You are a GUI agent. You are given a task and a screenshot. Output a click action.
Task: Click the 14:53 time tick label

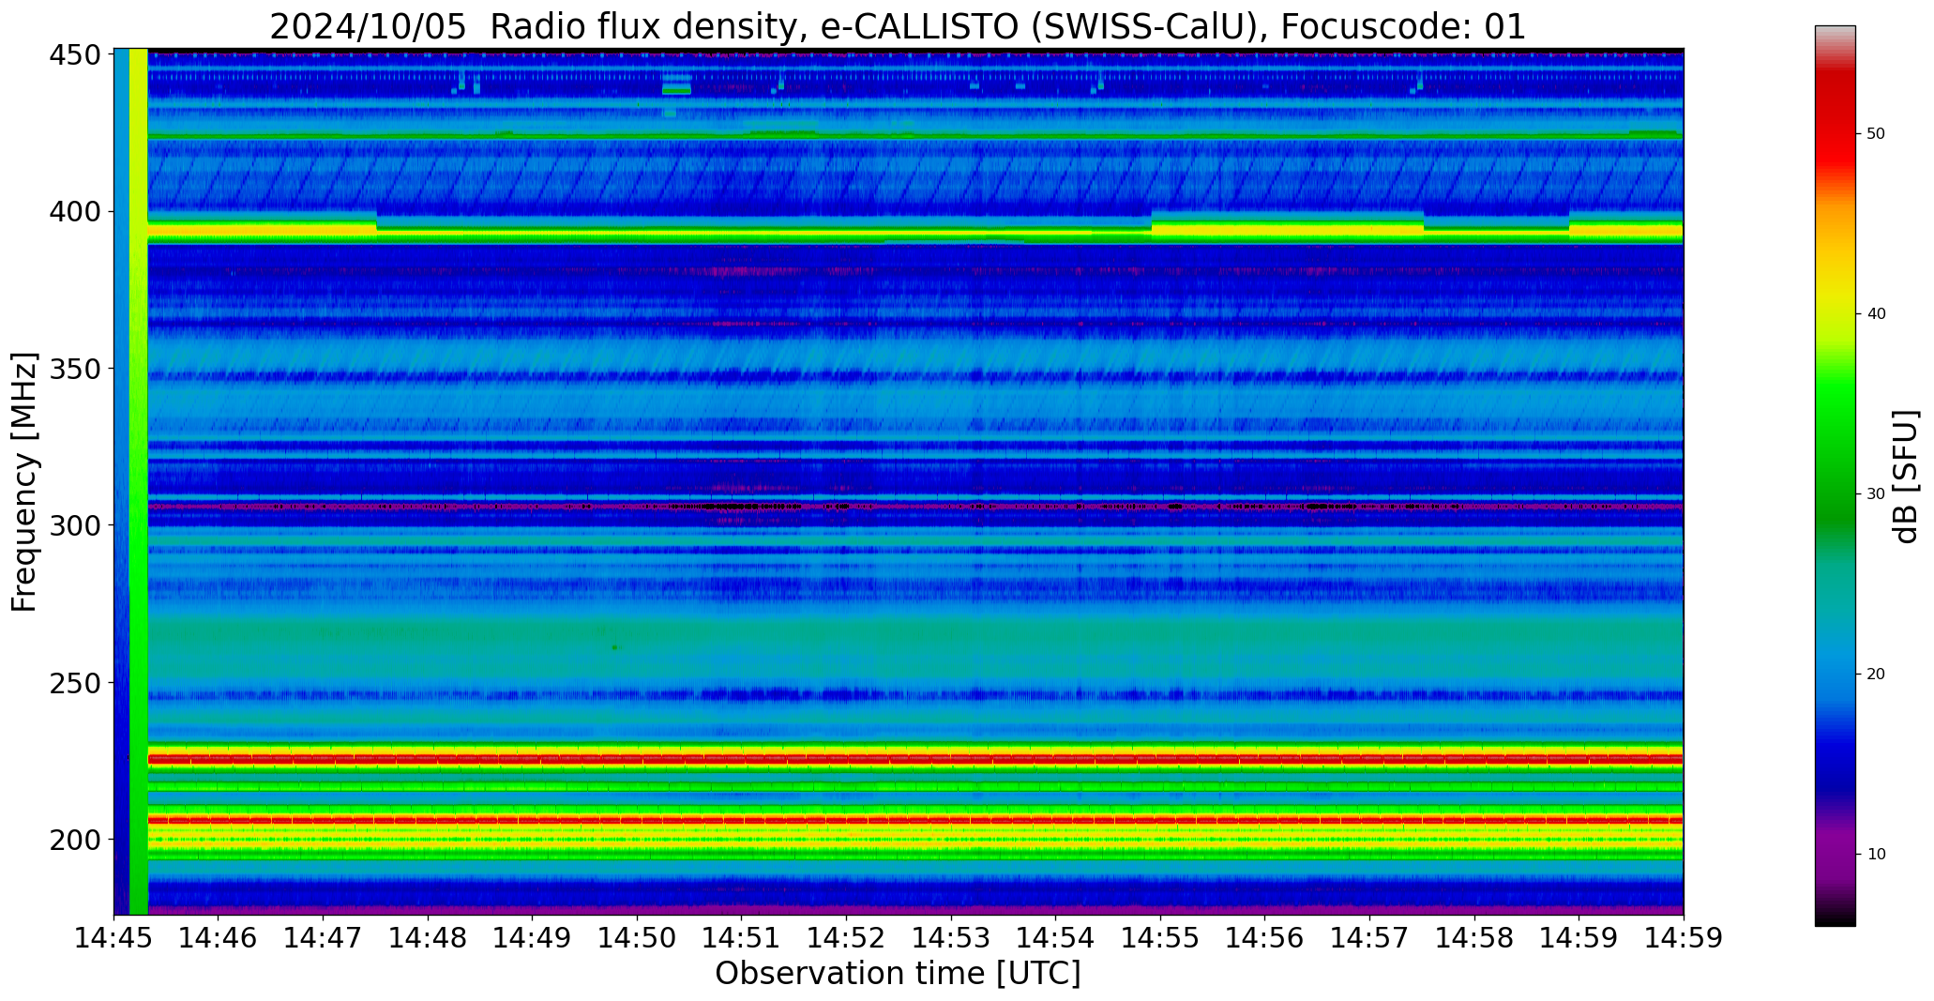click(951, 937)
